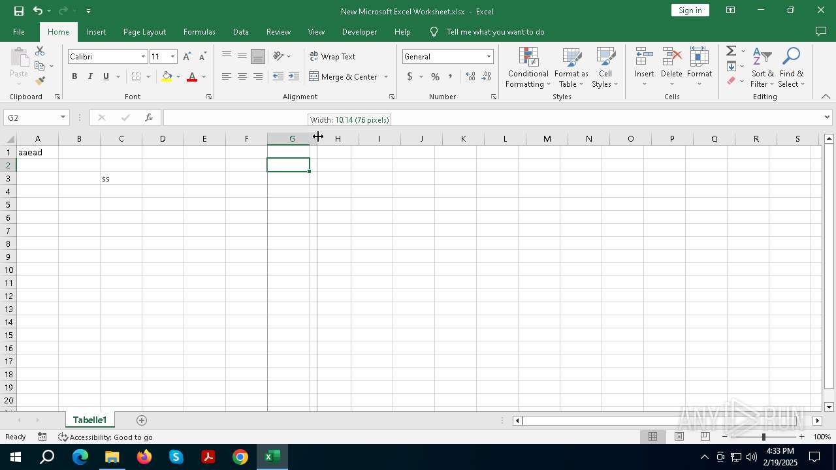Cut the selection with the scissors icon
Viewport: 836px width, 470px height.
pyautogui.click(x=40, y=51)
